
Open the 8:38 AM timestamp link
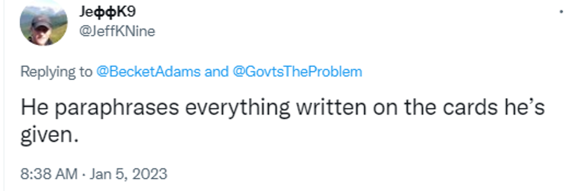49,174
